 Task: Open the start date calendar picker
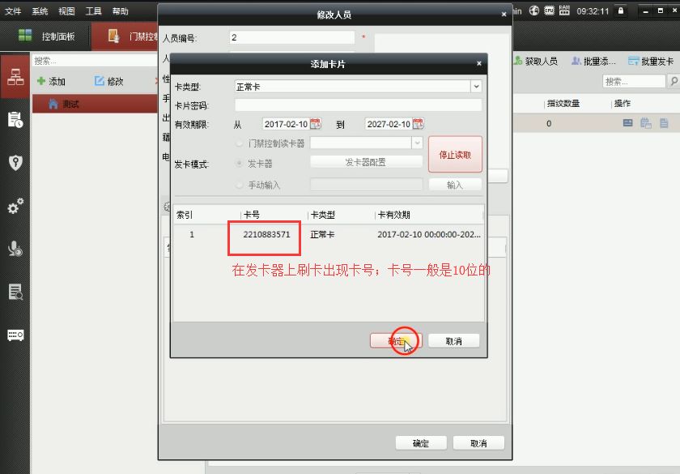(x=315, y=124)
